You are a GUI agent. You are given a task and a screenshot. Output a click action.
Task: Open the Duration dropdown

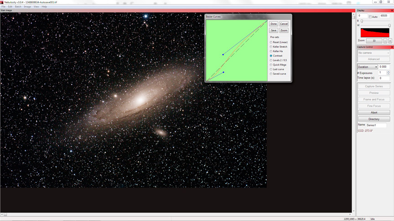click(368, 67)
